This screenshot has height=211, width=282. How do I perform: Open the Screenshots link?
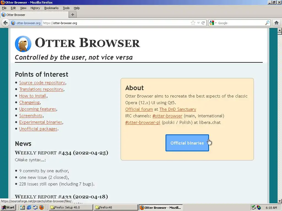[31, 116]
